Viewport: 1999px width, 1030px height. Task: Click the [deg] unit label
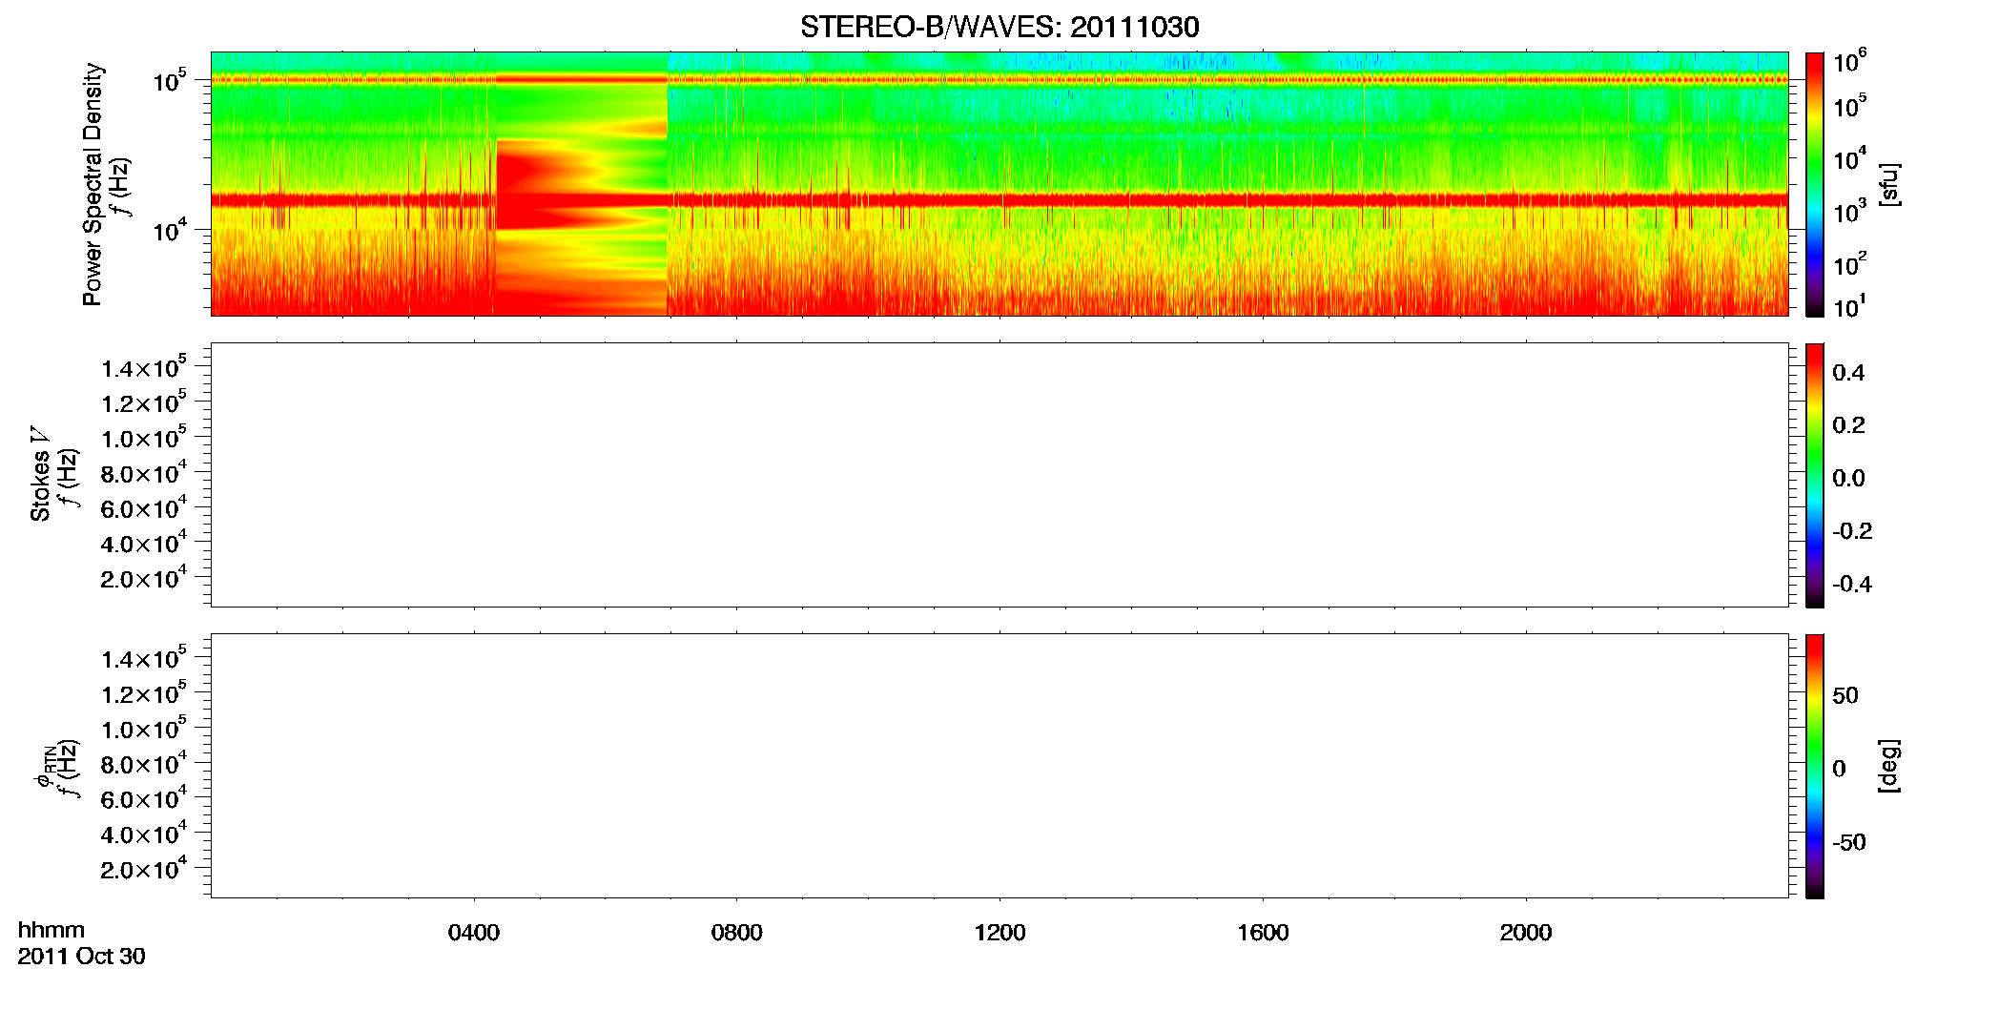[x=1888, y=766]
